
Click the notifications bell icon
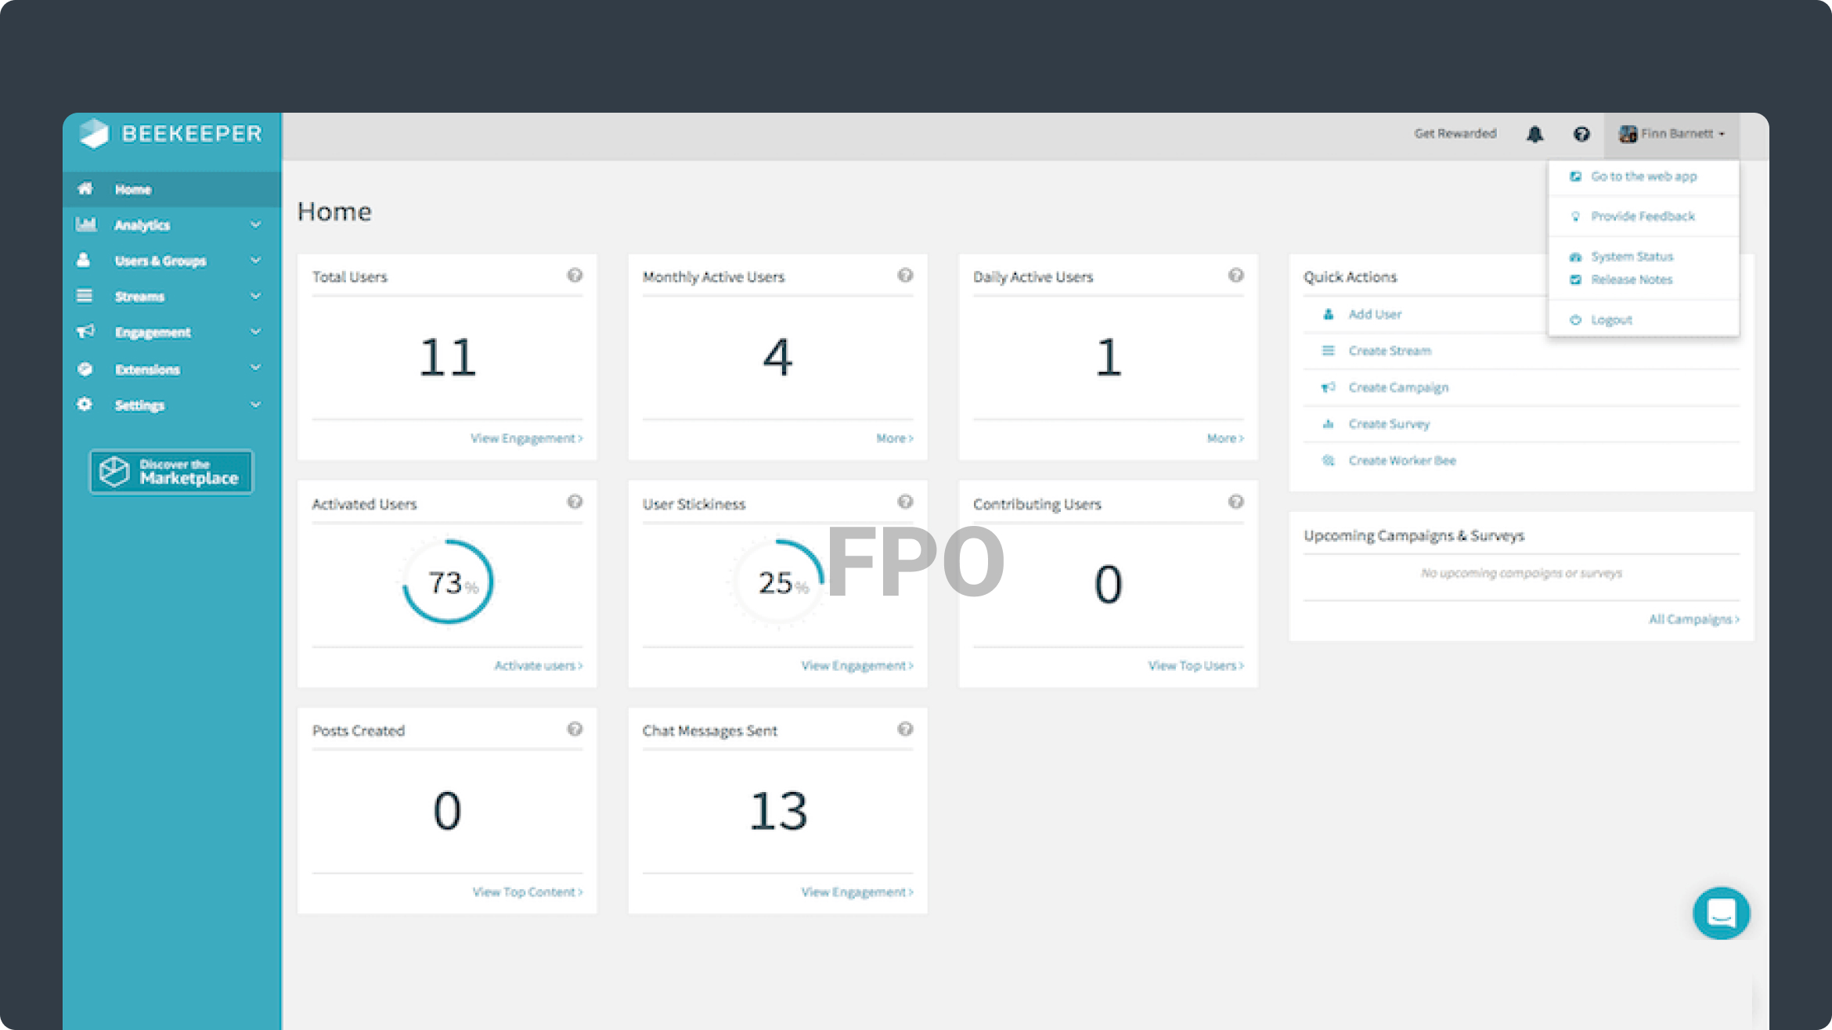1534,135
